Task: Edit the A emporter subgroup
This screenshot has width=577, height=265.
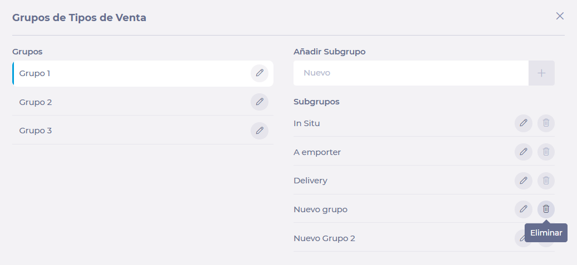Action: (524, 152)
